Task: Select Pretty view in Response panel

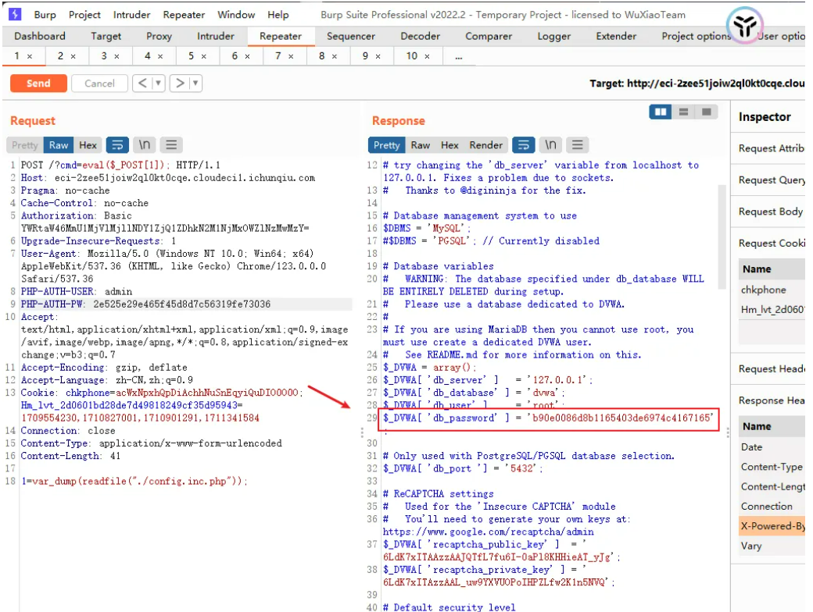Action: click(x=387, y=145)
